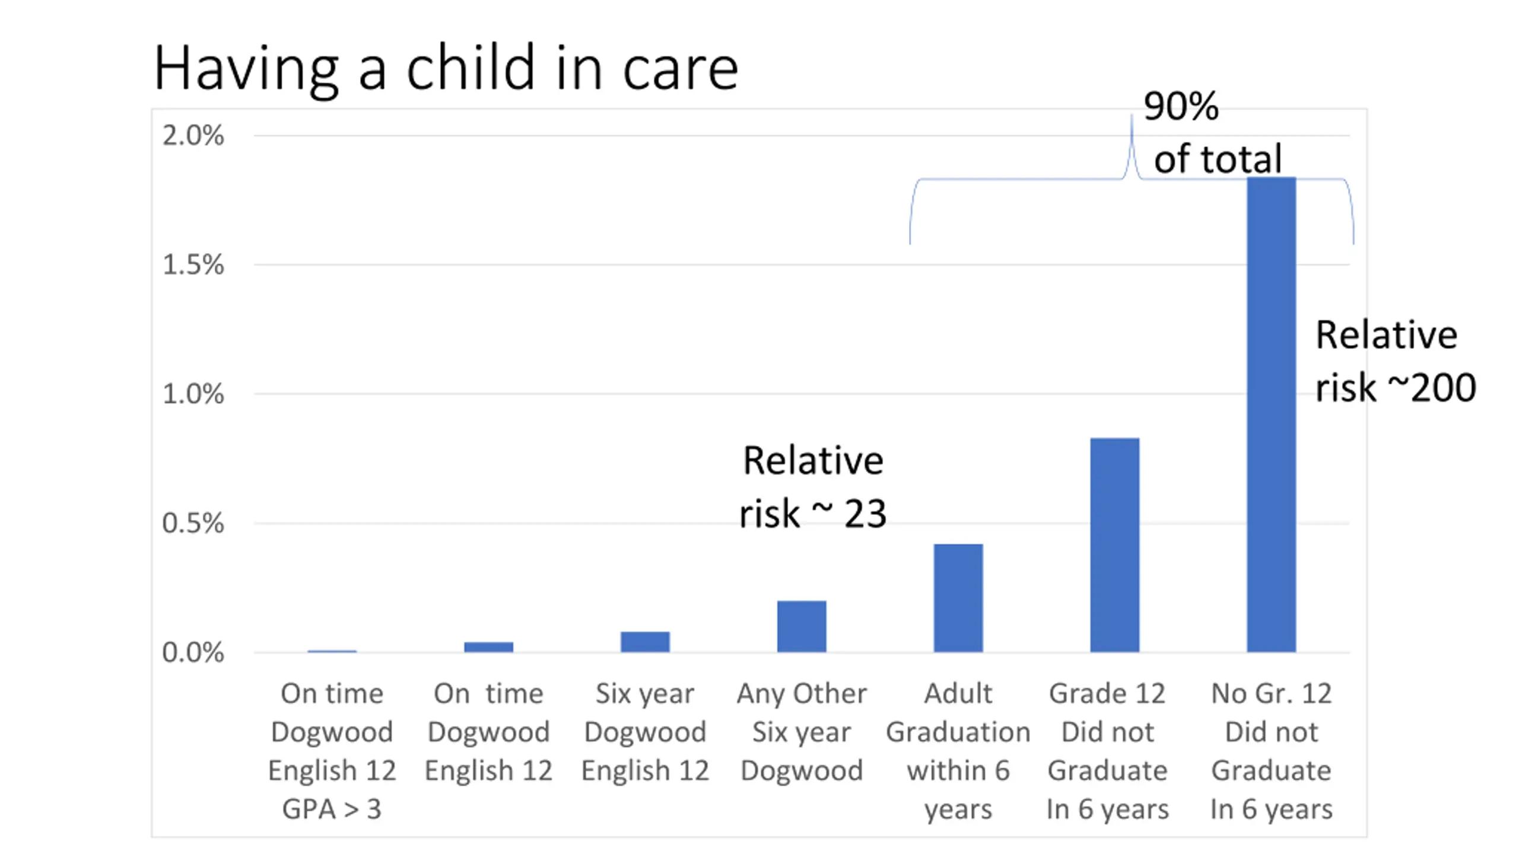Click the Any Other Six year Dogwood bar
Screen dimensions: 1519x854
click(802, 626)
